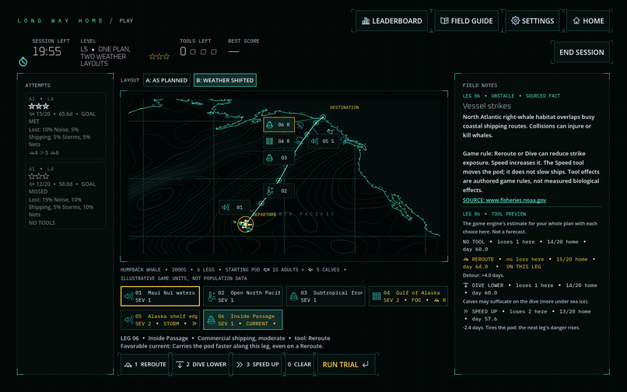Screen dimensions: 627x392
Task: Click the 01 noise marker on map
Action: click(235, 207)
